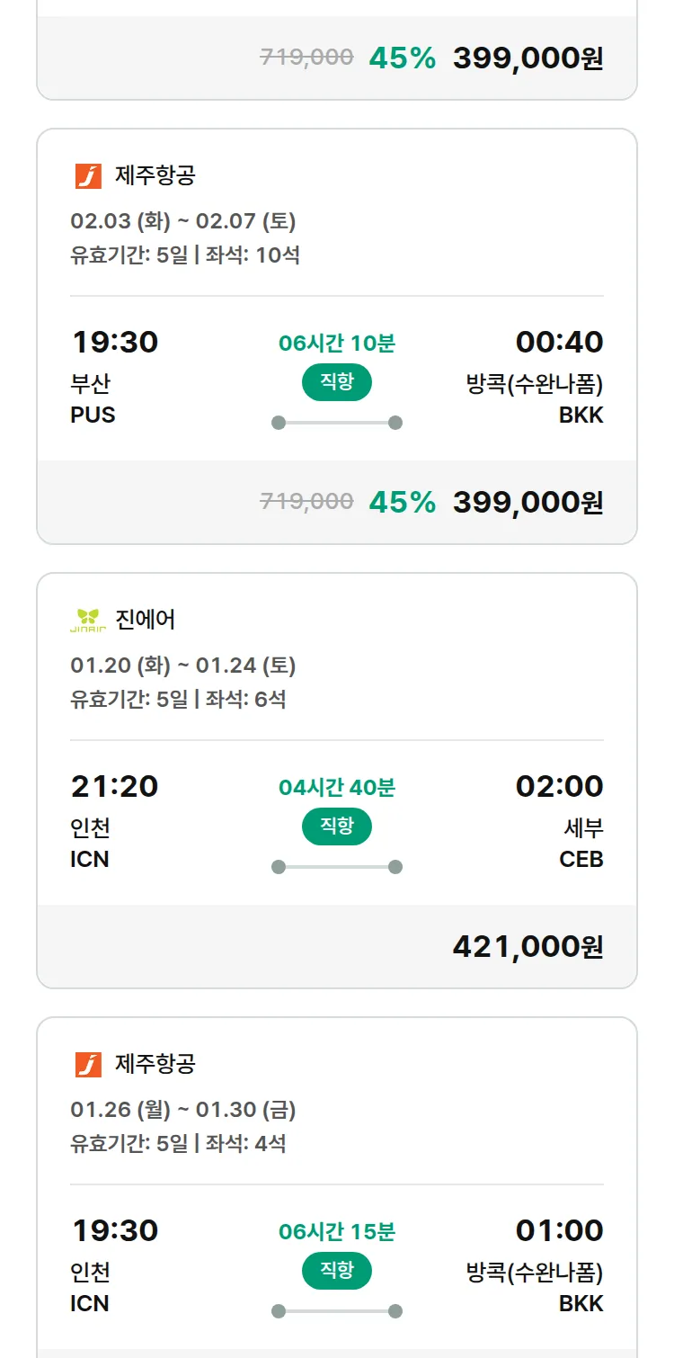Click the 01.20 (화) ~ 01.24 (토) date range

click(x=183, y=666)
